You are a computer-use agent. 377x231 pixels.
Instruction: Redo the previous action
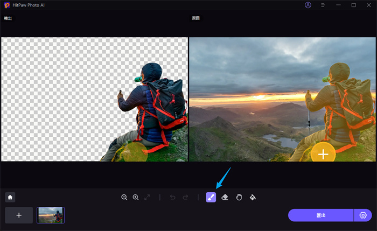click(186, 198)
